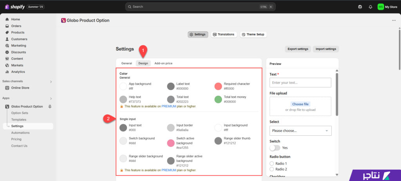Click the Customers person icon
This screenshot has width=401, height=181.
(7, 39)
